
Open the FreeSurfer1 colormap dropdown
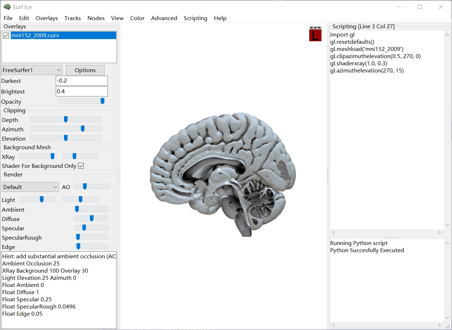[x=32, y=70]
